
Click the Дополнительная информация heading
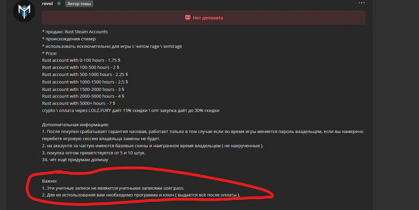point(75,125)
